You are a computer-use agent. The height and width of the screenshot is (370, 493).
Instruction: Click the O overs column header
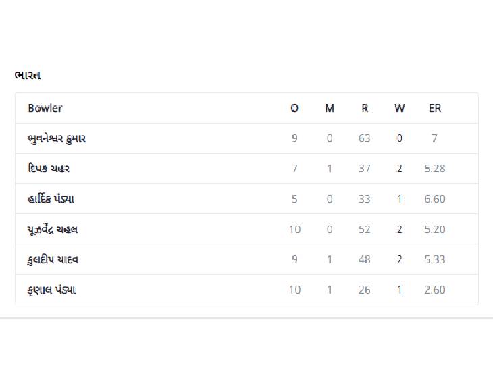pyautogui.click(x=294, y=108)
